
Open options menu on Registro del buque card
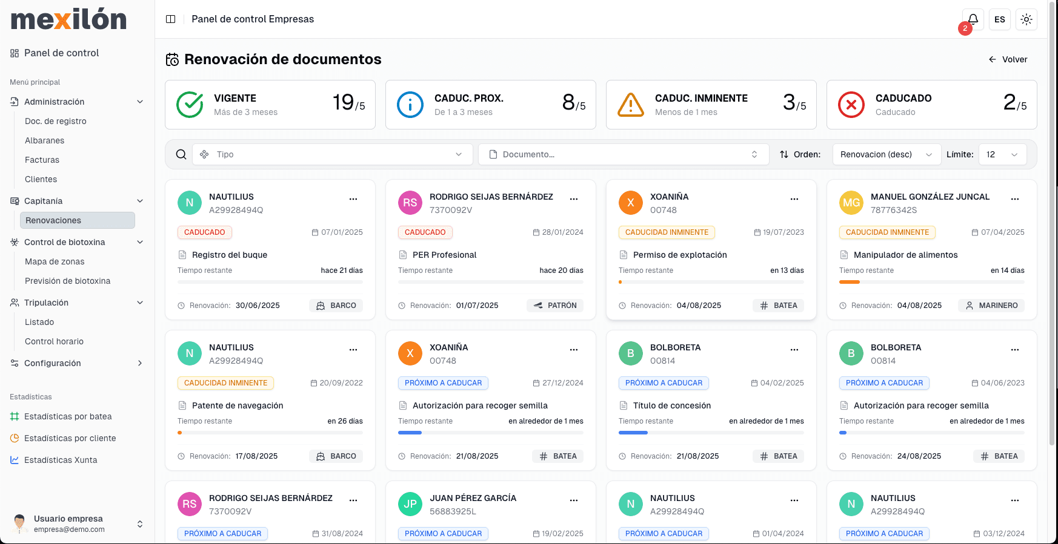click(353, 198)
